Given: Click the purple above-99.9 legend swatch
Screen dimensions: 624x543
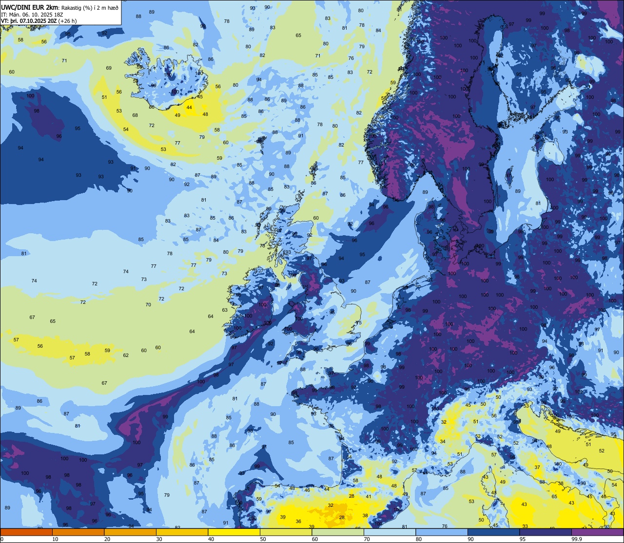Looking at the screenshot, I should (x=597, y=532).
